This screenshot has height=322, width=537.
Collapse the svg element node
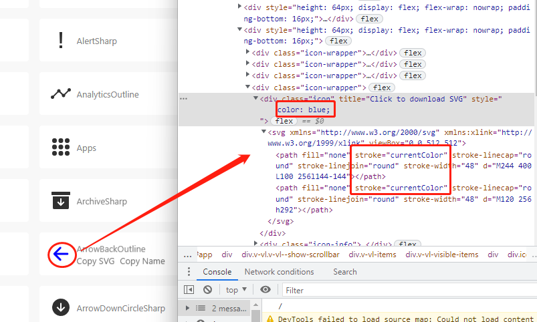click(x=263, y=132)
